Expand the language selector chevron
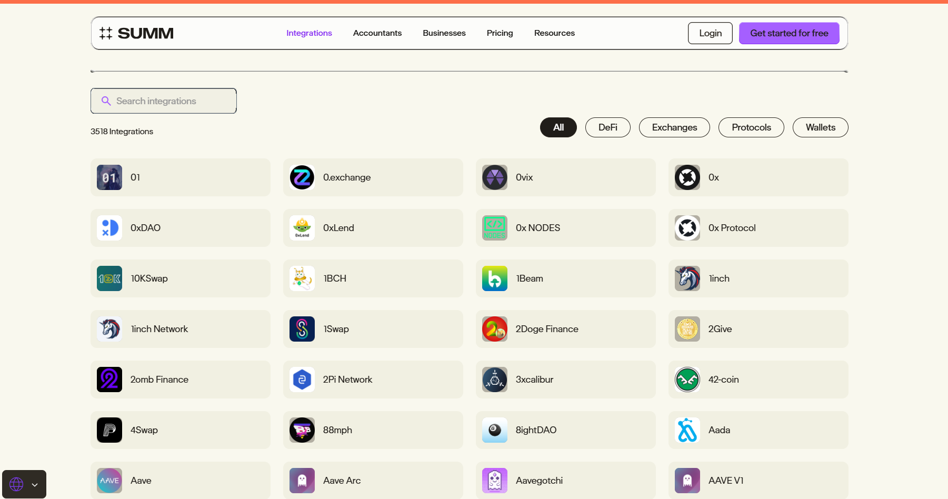This screenshot has width=948, height=499. click(x=35, y=484)
